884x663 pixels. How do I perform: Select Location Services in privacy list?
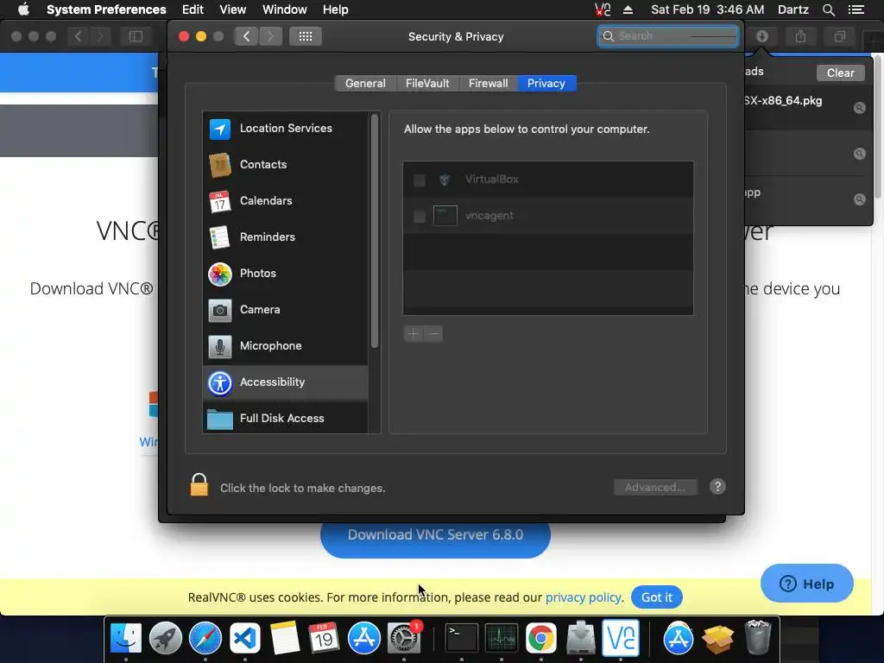click(285, 129)
